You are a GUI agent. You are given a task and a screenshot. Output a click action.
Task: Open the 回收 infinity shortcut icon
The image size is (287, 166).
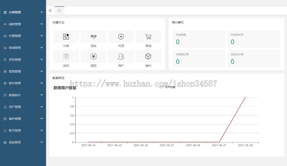click(93, 37)
